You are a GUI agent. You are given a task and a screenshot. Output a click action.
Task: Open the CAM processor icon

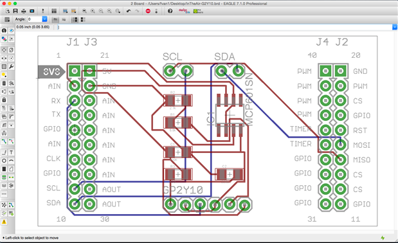tap(32, 11)
